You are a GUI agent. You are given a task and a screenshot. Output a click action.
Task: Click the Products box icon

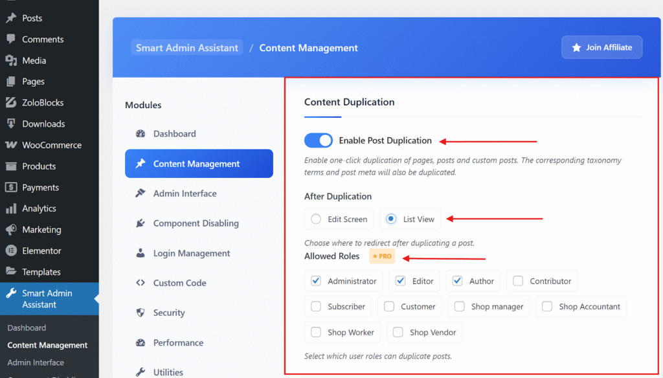(x=11, y=166)
